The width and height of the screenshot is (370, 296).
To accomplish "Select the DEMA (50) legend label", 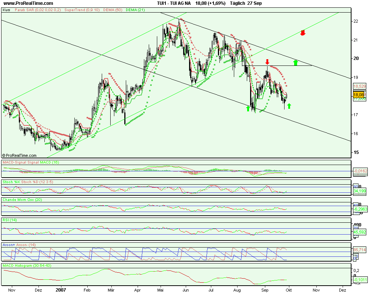I will [112, 10].
